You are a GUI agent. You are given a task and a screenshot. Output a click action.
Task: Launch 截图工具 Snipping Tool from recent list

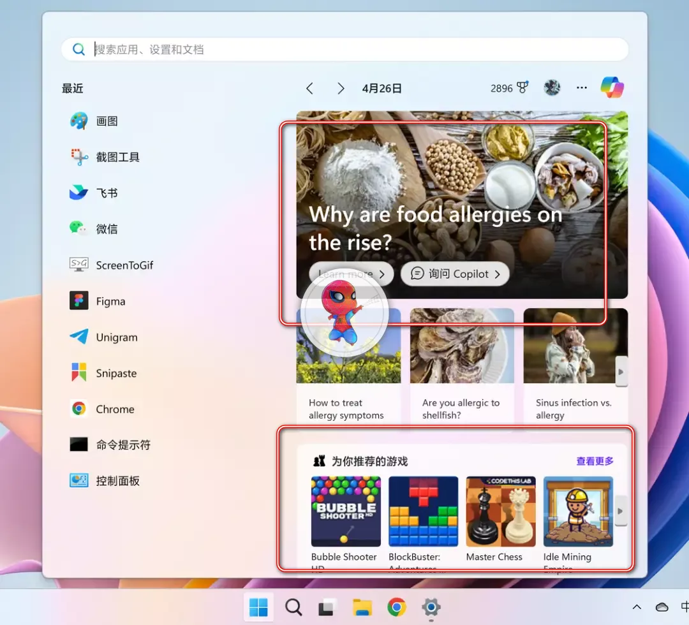[x=79, y=157]
